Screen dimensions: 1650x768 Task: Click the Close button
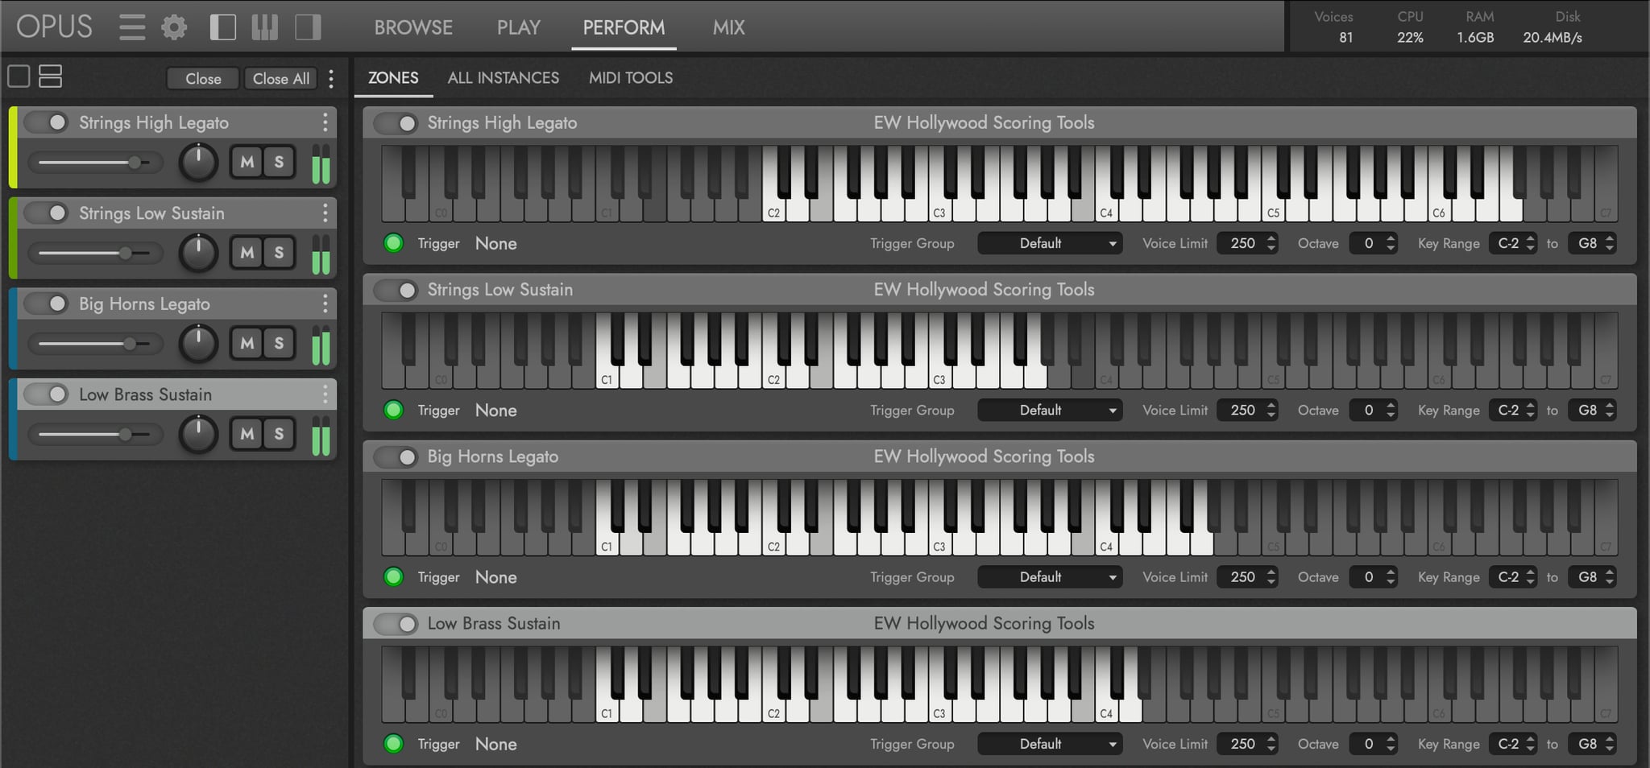(x=203, y=78)
